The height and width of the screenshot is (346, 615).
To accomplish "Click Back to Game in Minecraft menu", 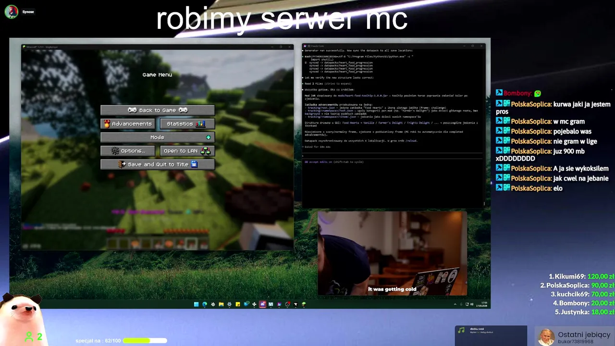I will pyautogui.click(x=157, y=110).
